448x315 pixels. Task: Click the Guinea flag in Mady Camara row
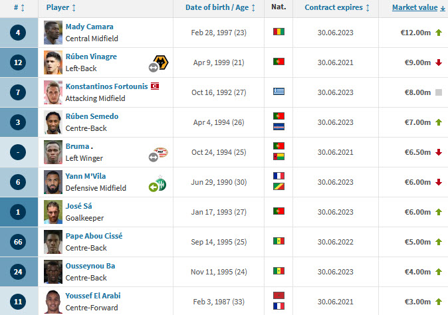[x=279, y=31]
